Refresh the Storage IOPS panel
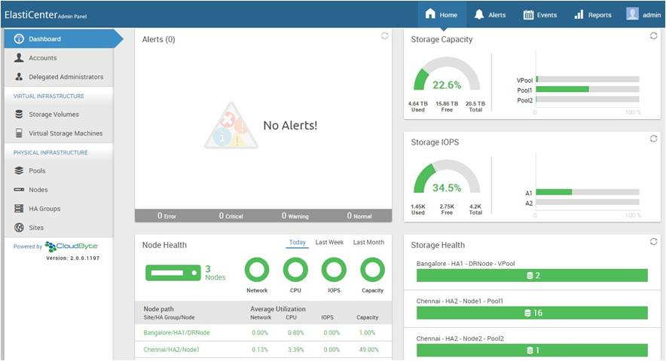666x361 pixels. (x=653, y=138)
